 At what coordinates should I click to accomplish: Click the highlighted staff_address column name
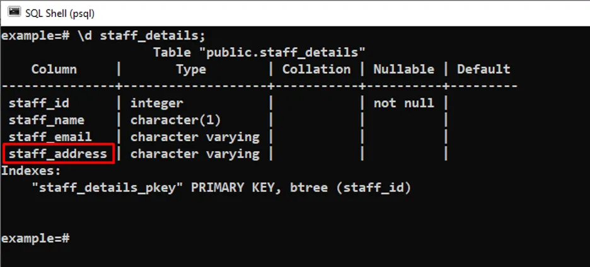(58, 154)
